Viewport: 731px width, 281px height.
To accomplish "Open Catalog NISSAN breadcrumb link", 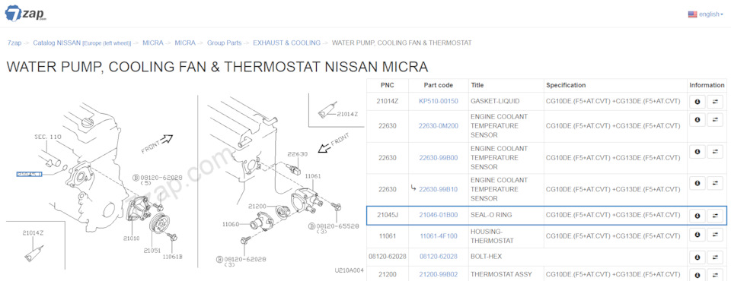I will [x=82, y=43].
